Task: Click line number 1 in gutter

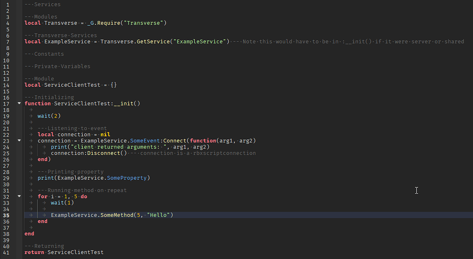Action: pyautogui.click(x=8, y=5)
